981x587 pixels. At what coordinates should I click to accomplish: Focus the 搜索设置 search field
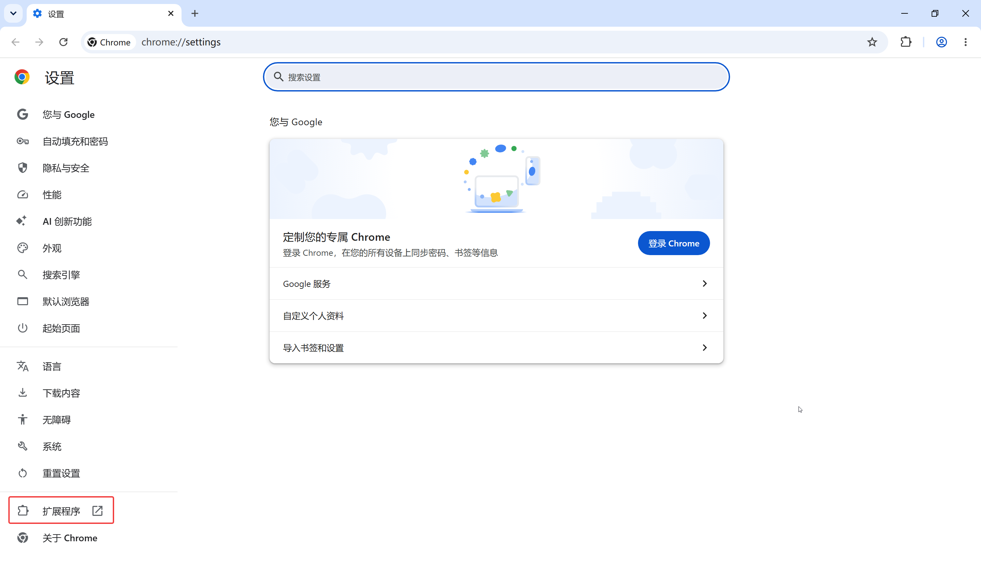click(496, 77)
